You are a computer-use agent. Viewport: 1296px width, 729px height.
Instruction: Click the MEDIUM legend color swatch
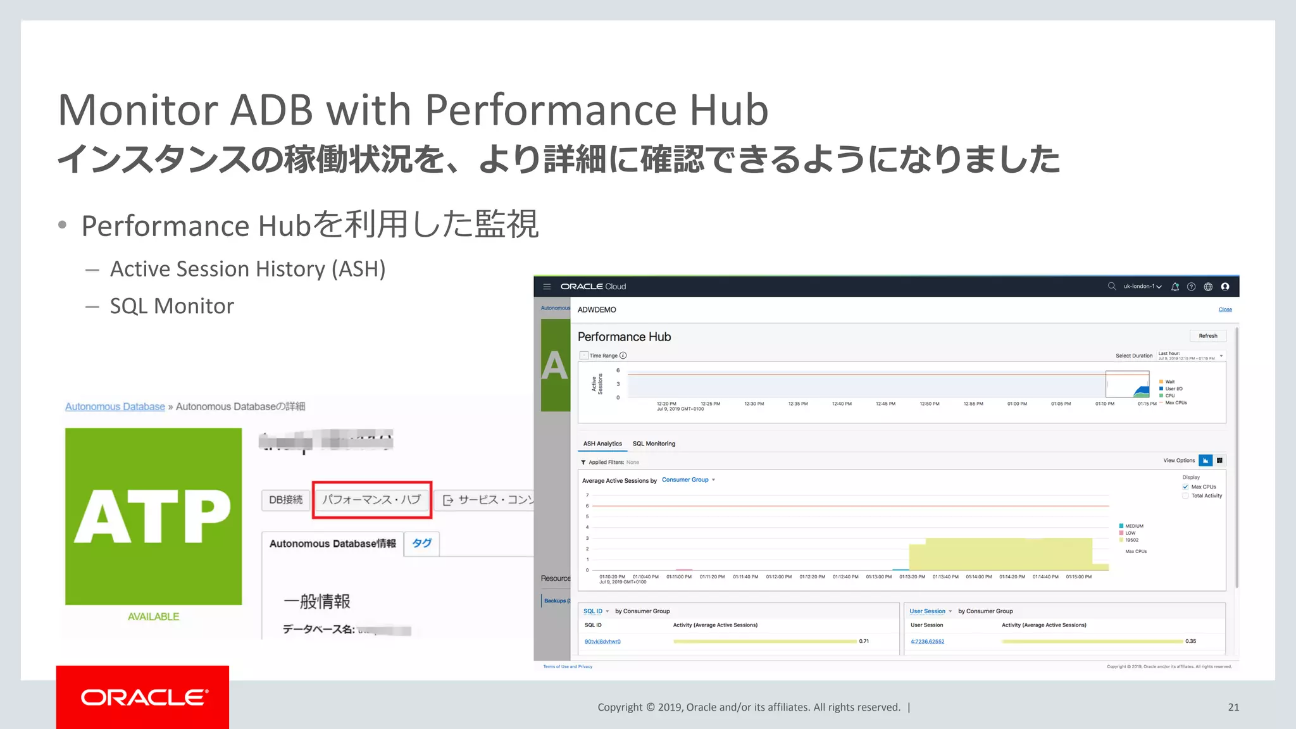pyautogui.click(x=1121, y=526)
